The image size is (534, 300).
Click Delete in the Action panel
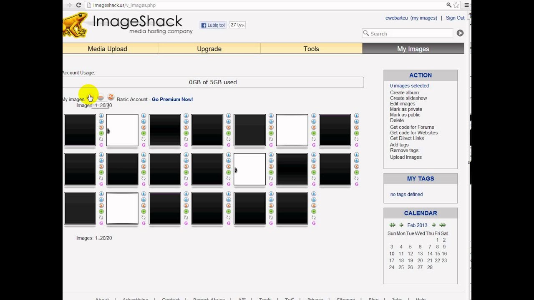point(397,120)
